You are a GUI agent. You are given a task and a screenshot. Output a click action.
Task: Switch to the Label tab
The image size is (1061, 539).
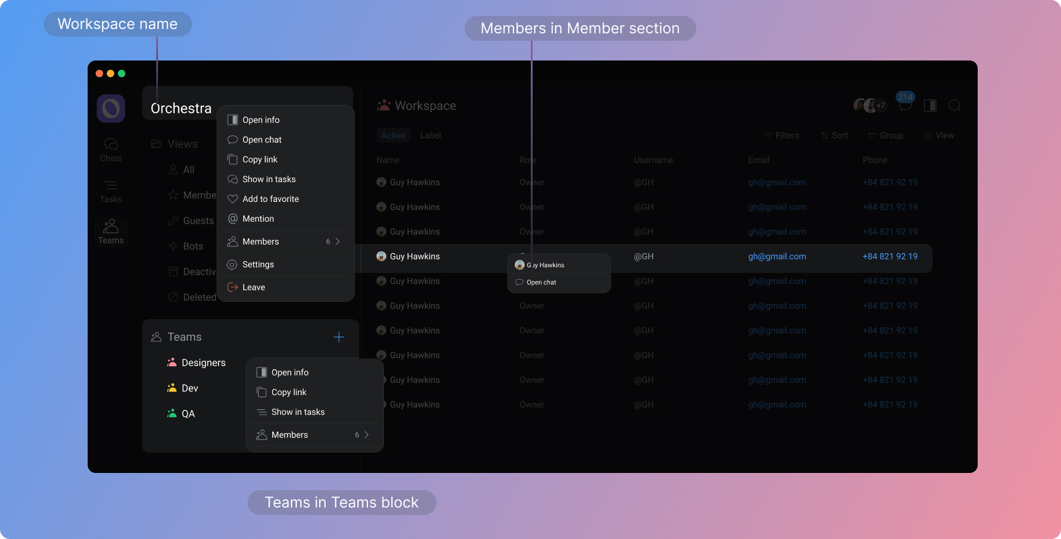point(430,135)
